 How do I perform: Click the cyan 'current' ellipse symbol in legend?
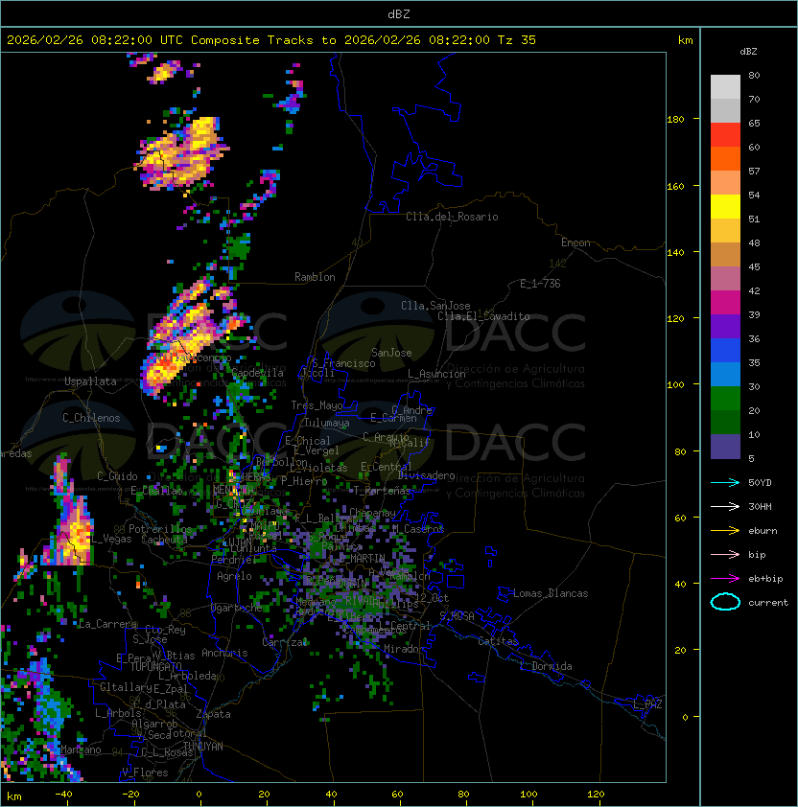[x=725, y=602]
